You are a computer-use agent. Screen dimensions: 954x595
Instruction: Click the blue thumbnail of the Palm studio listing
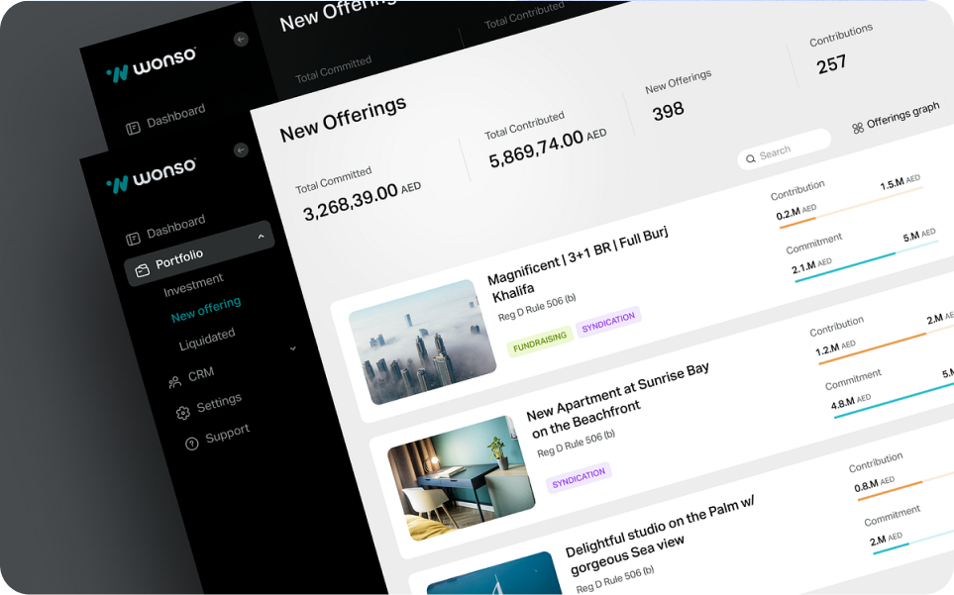(x=494, y=574)
